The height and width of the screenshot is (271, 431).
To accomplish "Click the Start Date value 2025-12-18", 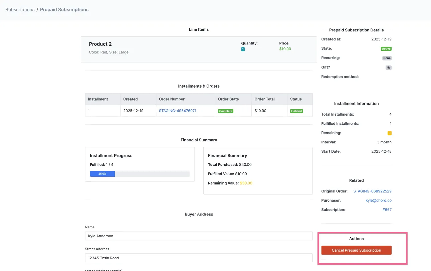I will pyautogui.click(x=382, y=151).
